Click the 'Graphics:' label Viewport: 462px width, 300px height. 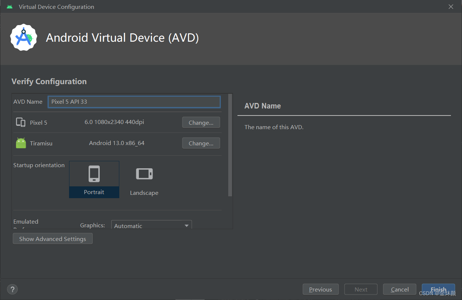coord(92,225)
